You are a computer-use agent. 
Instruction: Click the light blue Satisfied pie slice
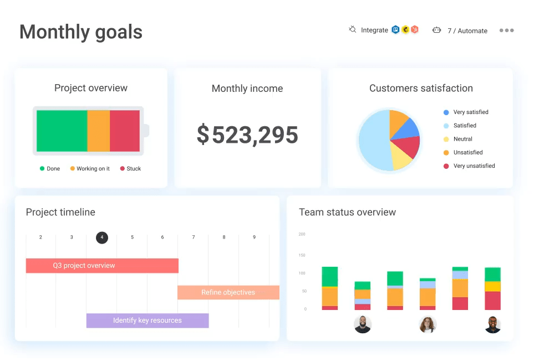click(x=373, y=141)
